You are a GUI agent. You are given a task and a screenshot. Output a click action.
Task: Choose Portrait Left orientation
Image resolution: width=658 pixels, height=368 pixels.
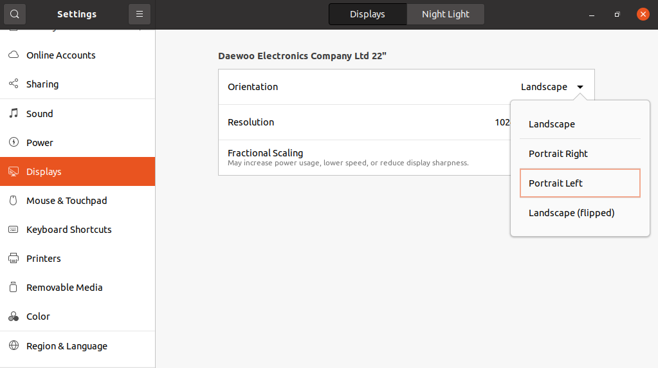(x=580, y=183)
